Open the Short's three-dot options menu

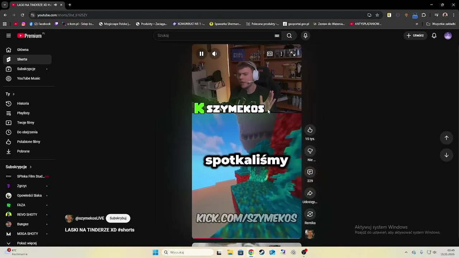coord(281,54)
